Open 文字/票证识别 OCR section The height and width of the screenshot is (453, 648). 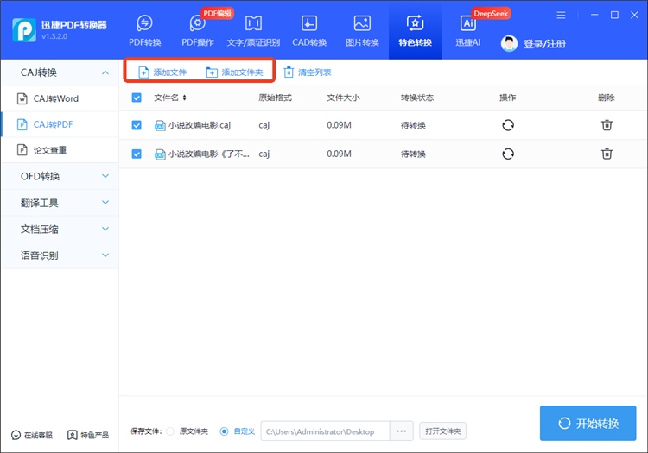pyautogui.click(x=253, y=31)
